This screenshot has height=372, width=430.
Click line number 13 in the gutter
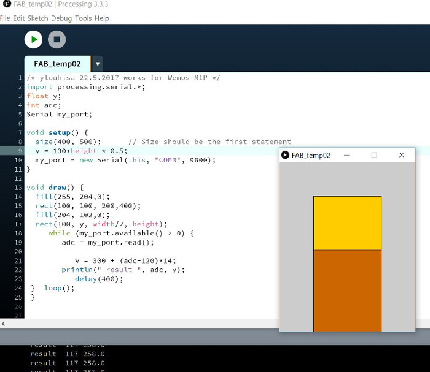point(18,188)
